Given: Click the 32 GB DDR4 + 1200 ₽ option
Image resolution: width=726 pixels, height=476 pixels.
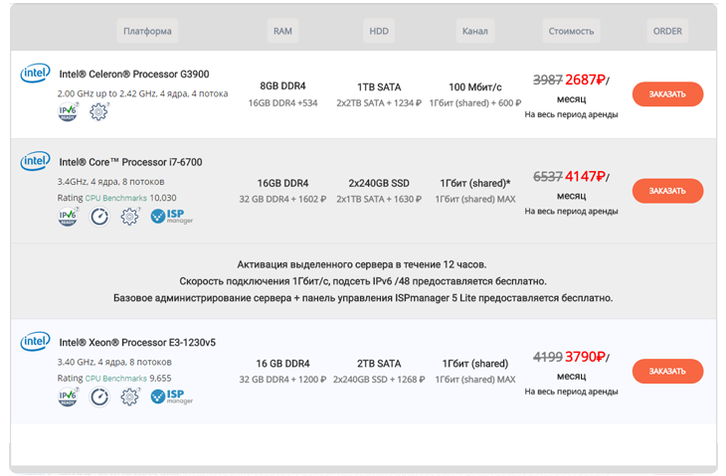Looking at the screenshot, I should pos(282,380).
